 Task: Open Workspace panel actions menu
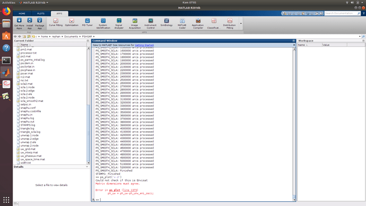tap(363, 41)
